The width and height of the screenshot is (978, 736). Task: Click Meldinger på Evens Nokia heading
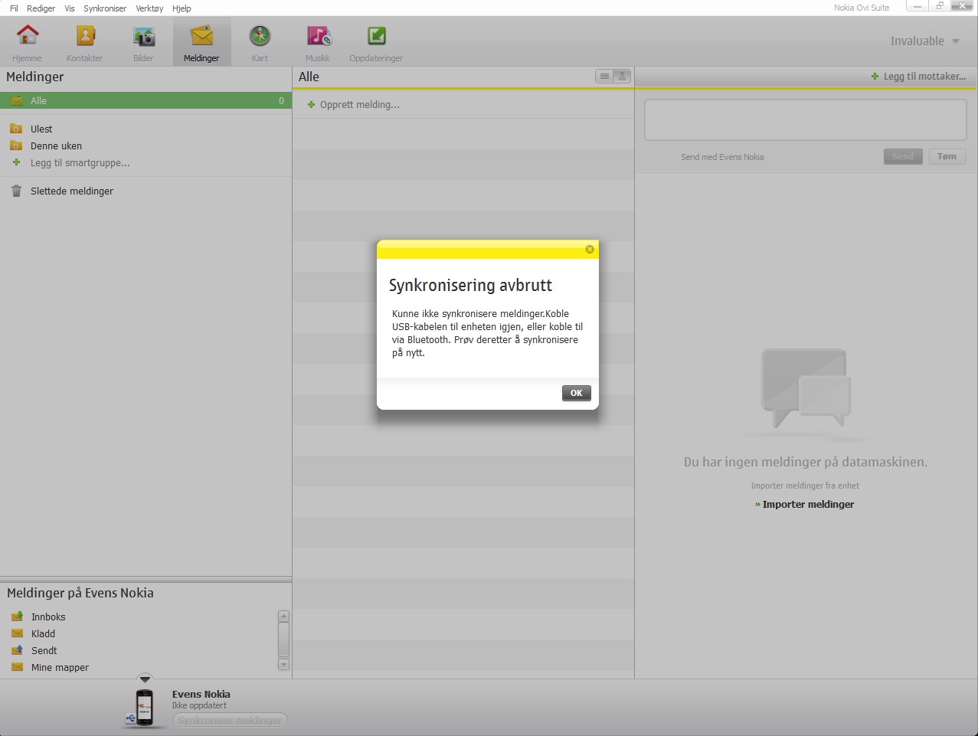pos(80,593)
